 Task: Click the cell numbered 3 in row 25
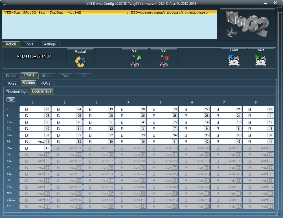tap(131, 129)
